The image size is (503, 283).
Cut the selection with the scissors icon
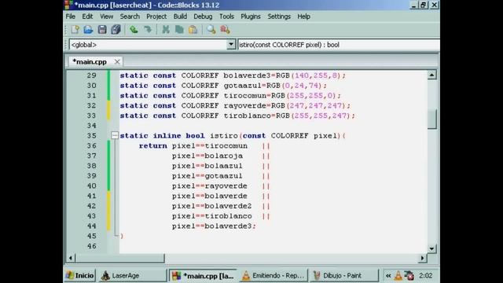pyautogui.click(x=166, y=30)
